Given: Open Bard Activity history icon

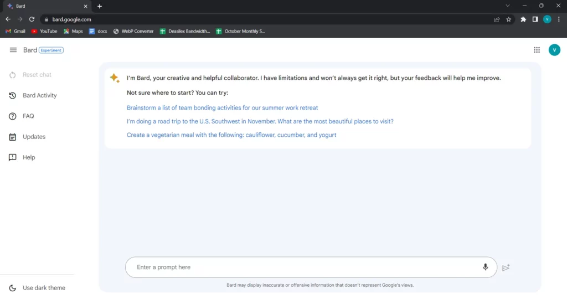Looking at the screenshot, I should (13, 95).
